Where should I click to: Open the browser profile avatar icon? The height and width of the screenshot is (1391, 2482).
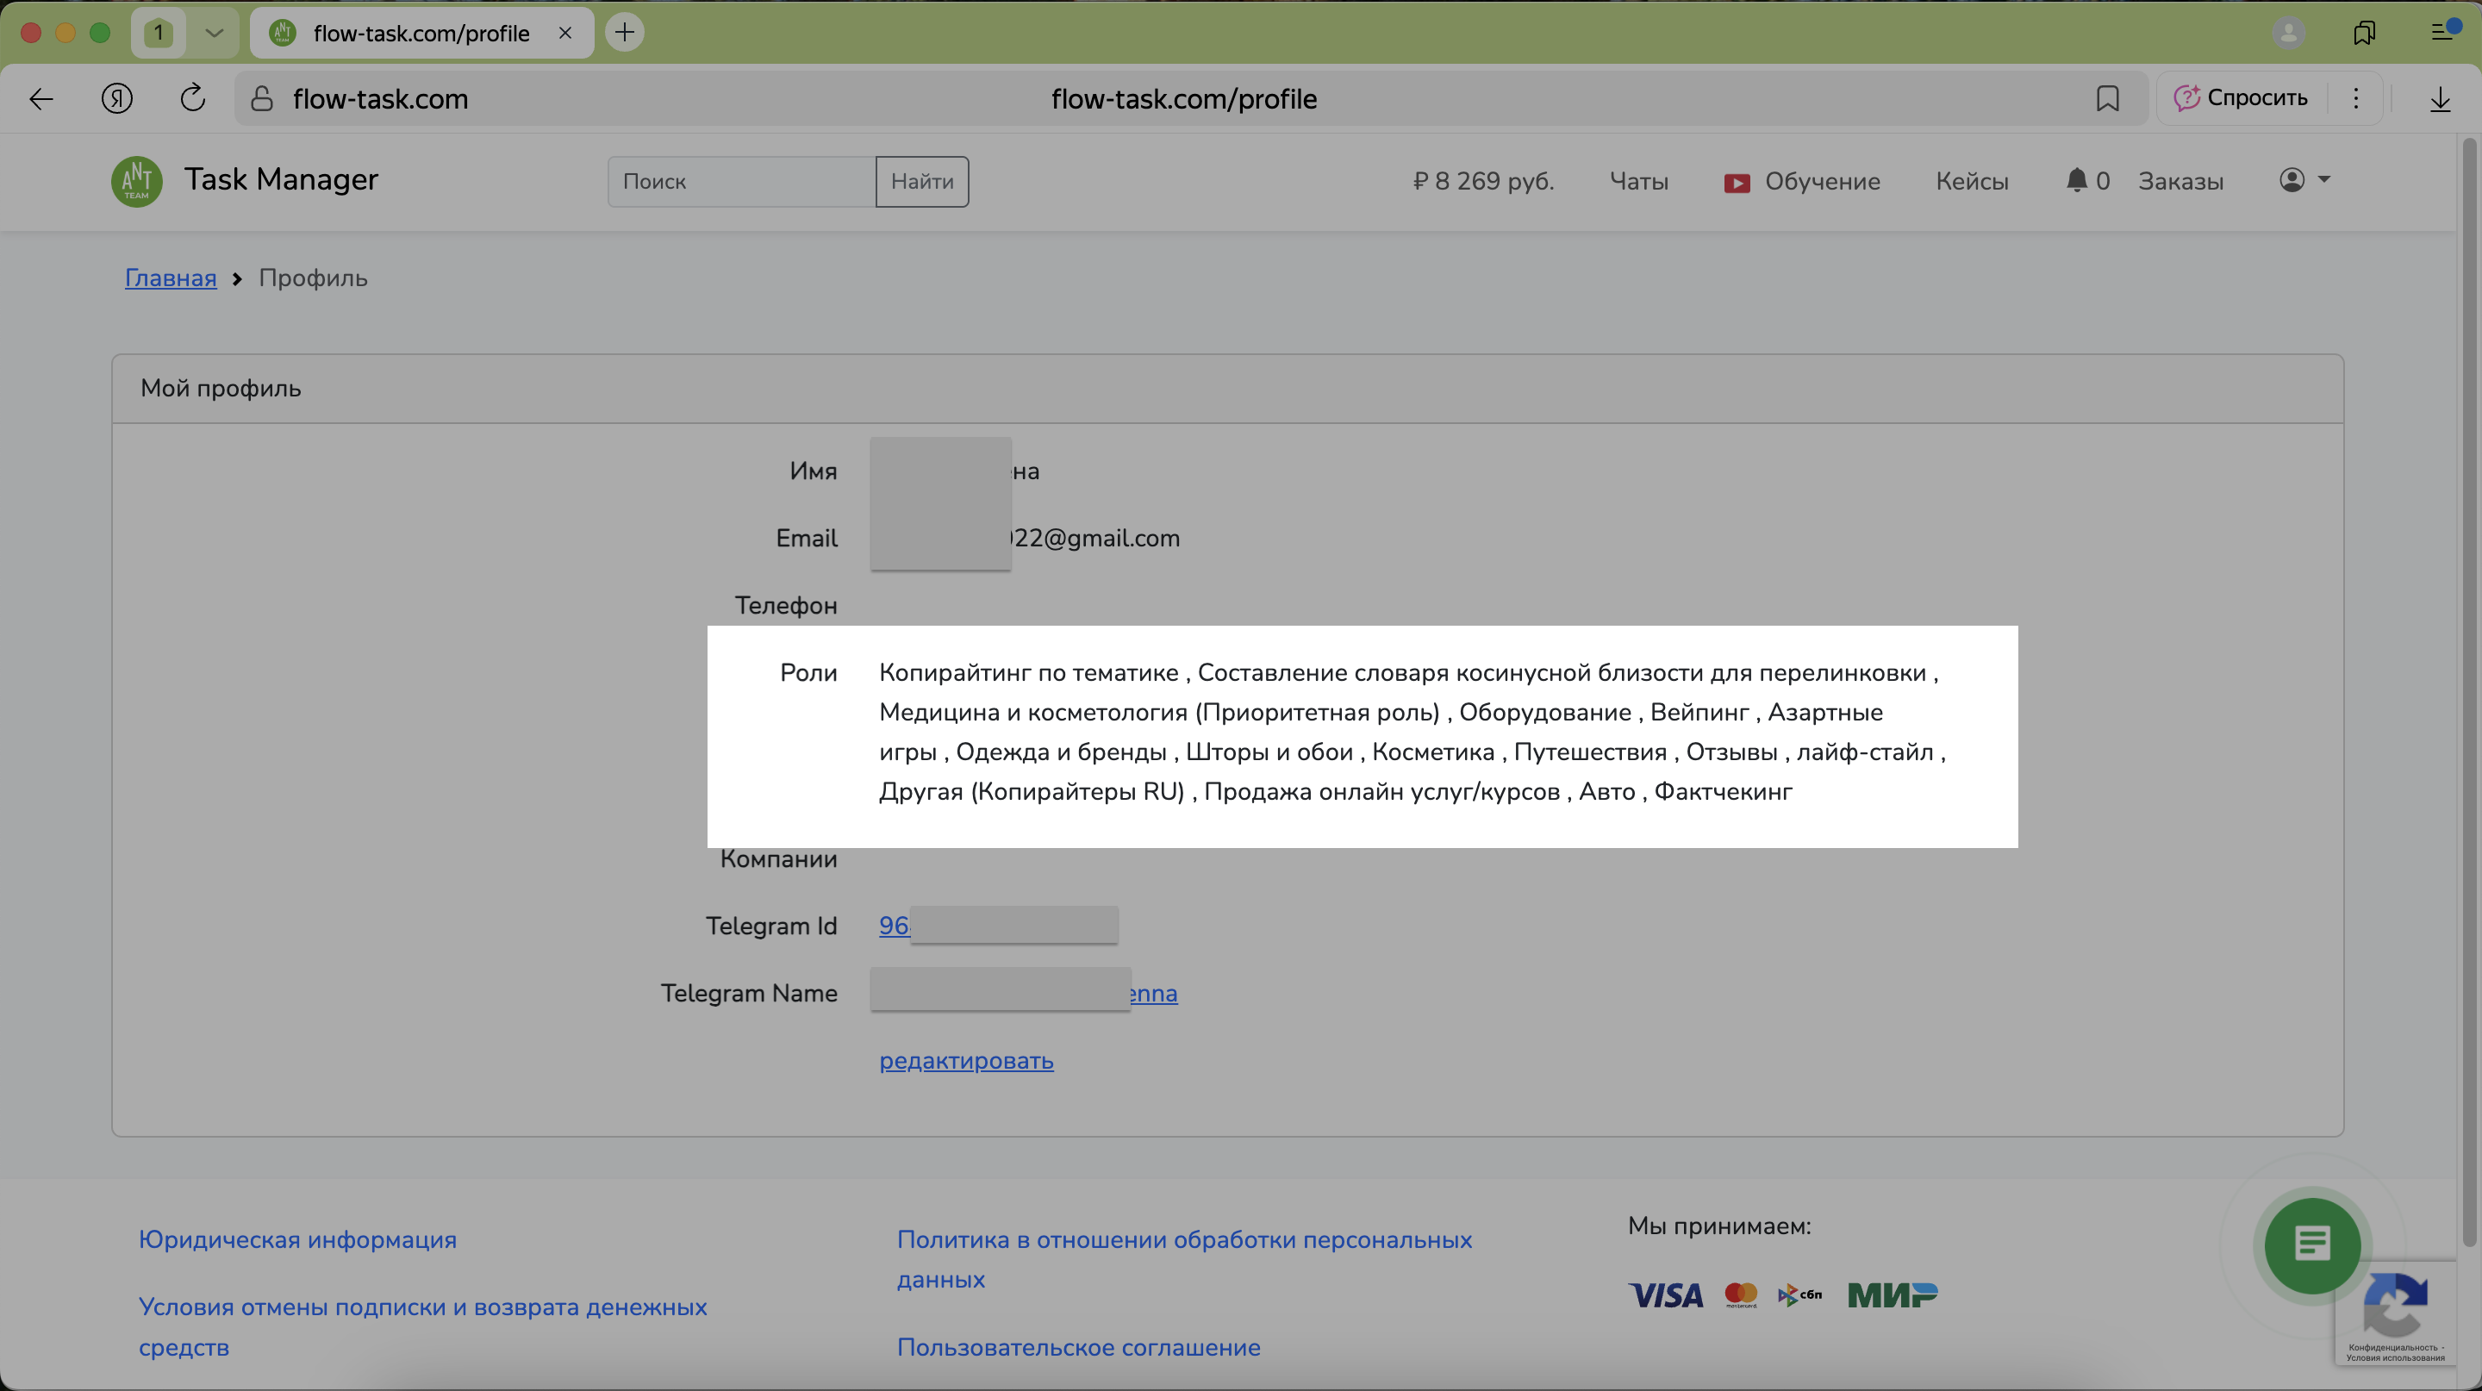click(x=2288, y=33)
